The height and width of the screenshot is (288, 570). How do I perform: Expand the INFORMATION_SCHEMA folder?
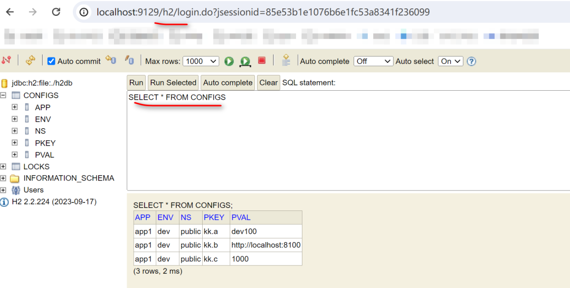tap(3, 178)
